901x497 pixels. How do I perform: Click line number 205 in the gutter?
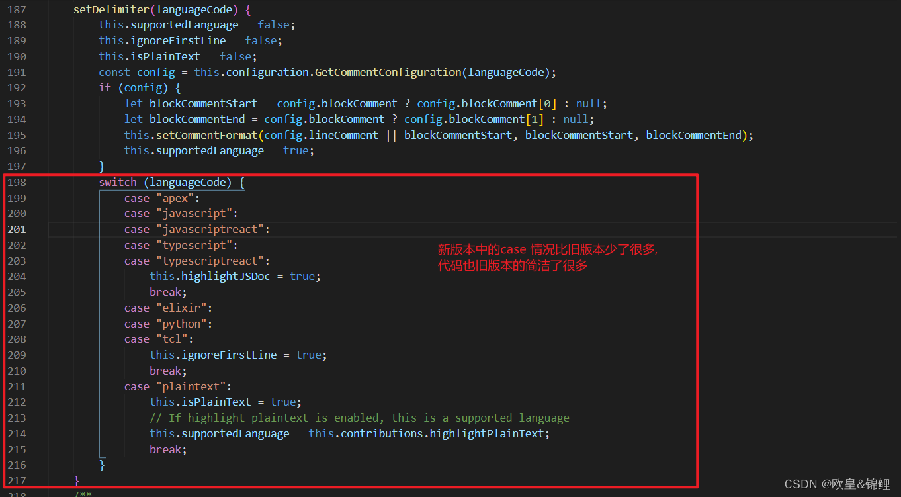(17, 293)
